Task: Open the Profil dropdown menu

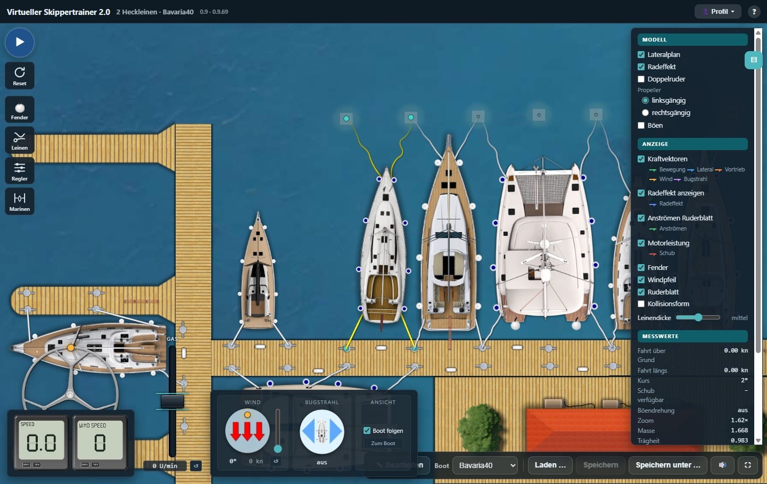Action: 718,12
